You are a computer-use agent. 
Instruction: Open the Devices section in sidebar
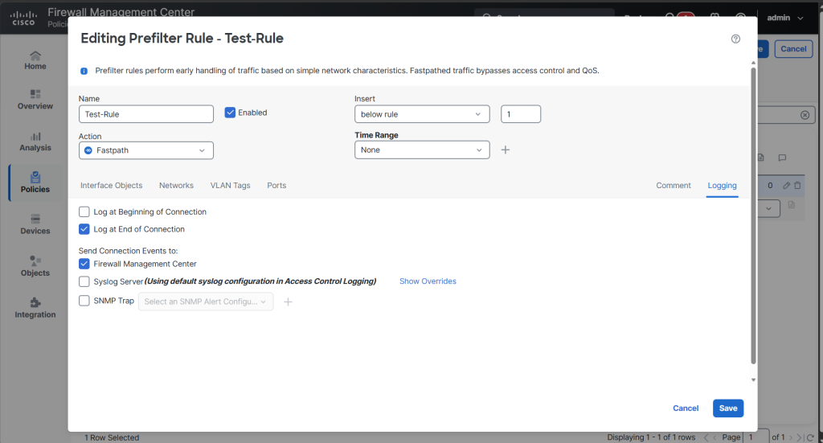tap(35, 224)
